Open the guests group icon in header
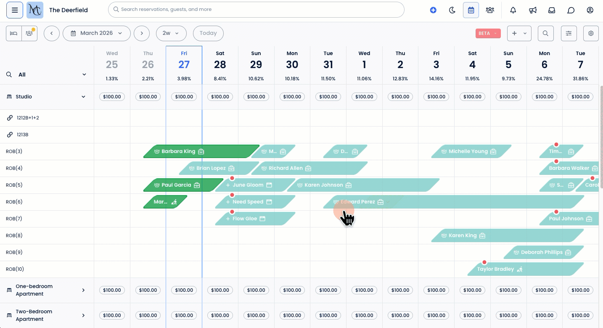The width and height of the screenshot is (603, 328). coord(490,10)
